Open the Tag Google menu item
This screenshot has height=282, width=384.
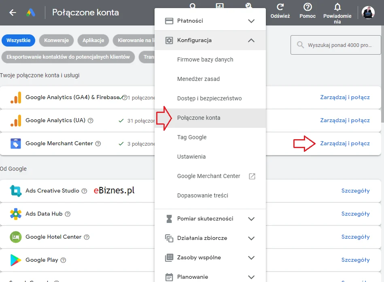(210, 137)
